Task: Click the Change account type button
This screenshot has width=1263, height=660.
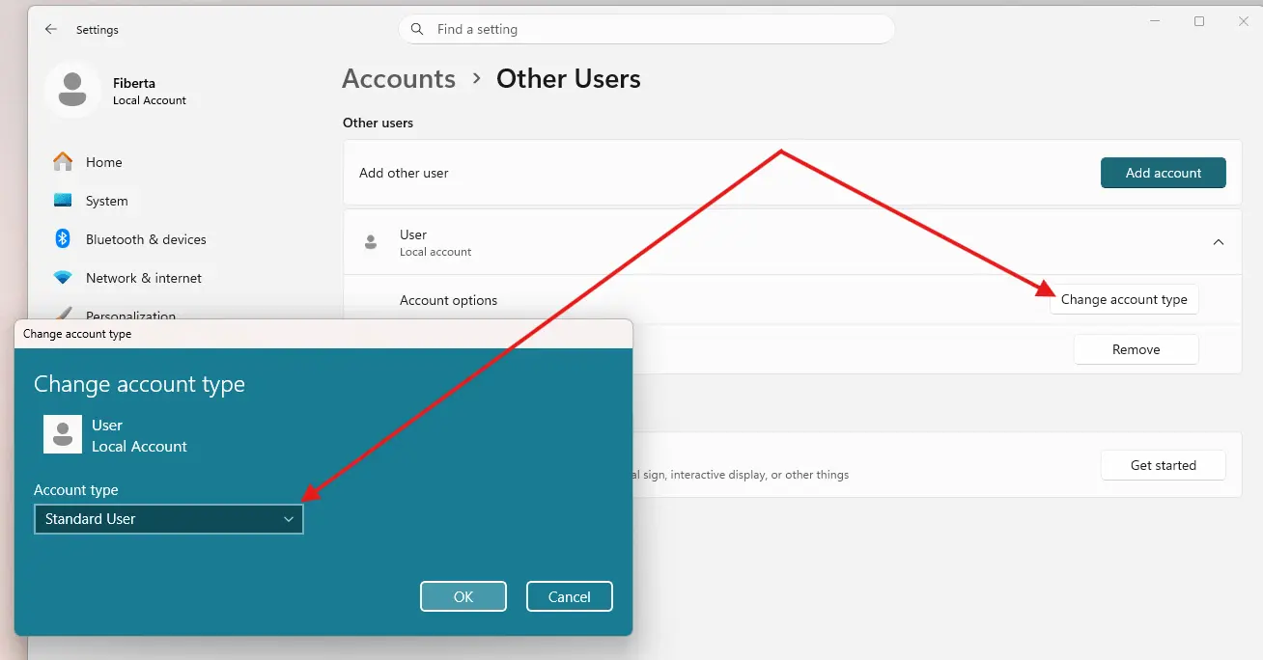Action: tap(1124, 300)
